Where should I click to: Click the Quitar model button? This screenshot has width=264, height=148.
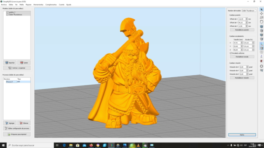pos(24,63)
